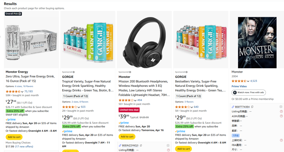The image size is (284, 152).
Task: Open rating dropdown on Monster Mission 200 headphones
Action: [135, 100]
